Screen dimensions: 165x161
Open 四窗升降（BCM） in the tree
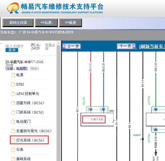[31, 103]
